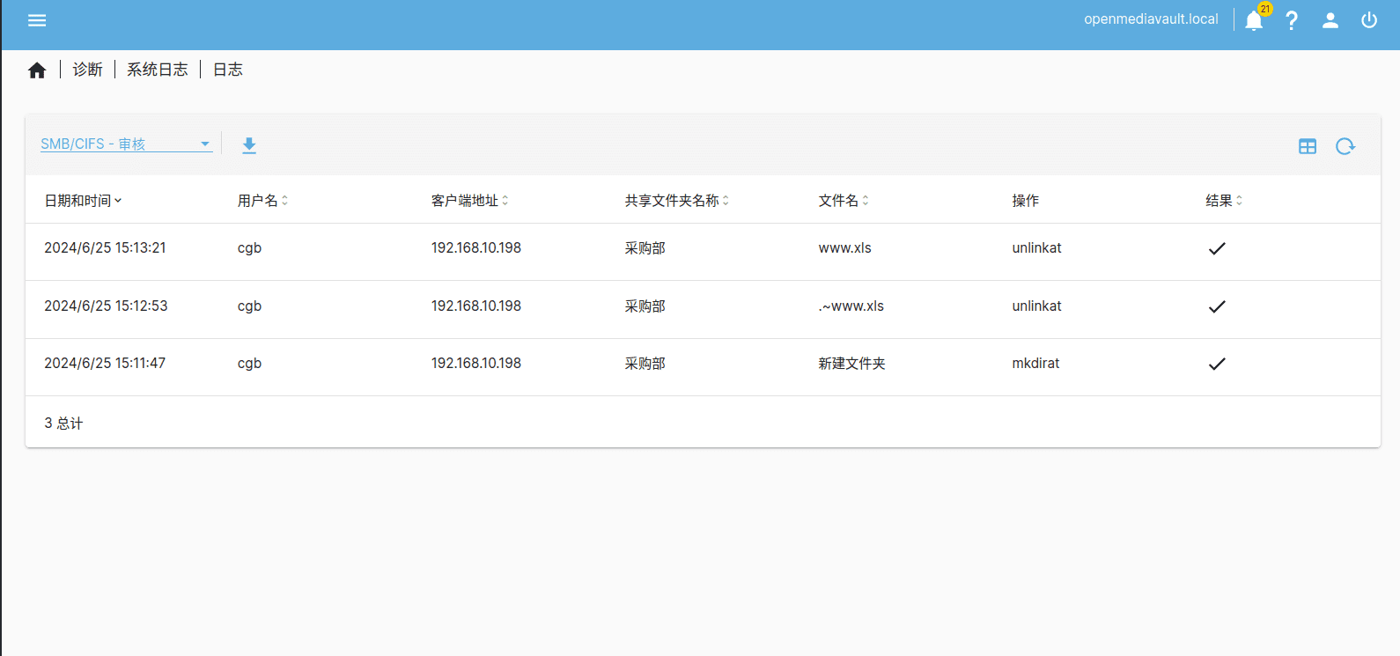Open the user account menu

[1330, 20]
